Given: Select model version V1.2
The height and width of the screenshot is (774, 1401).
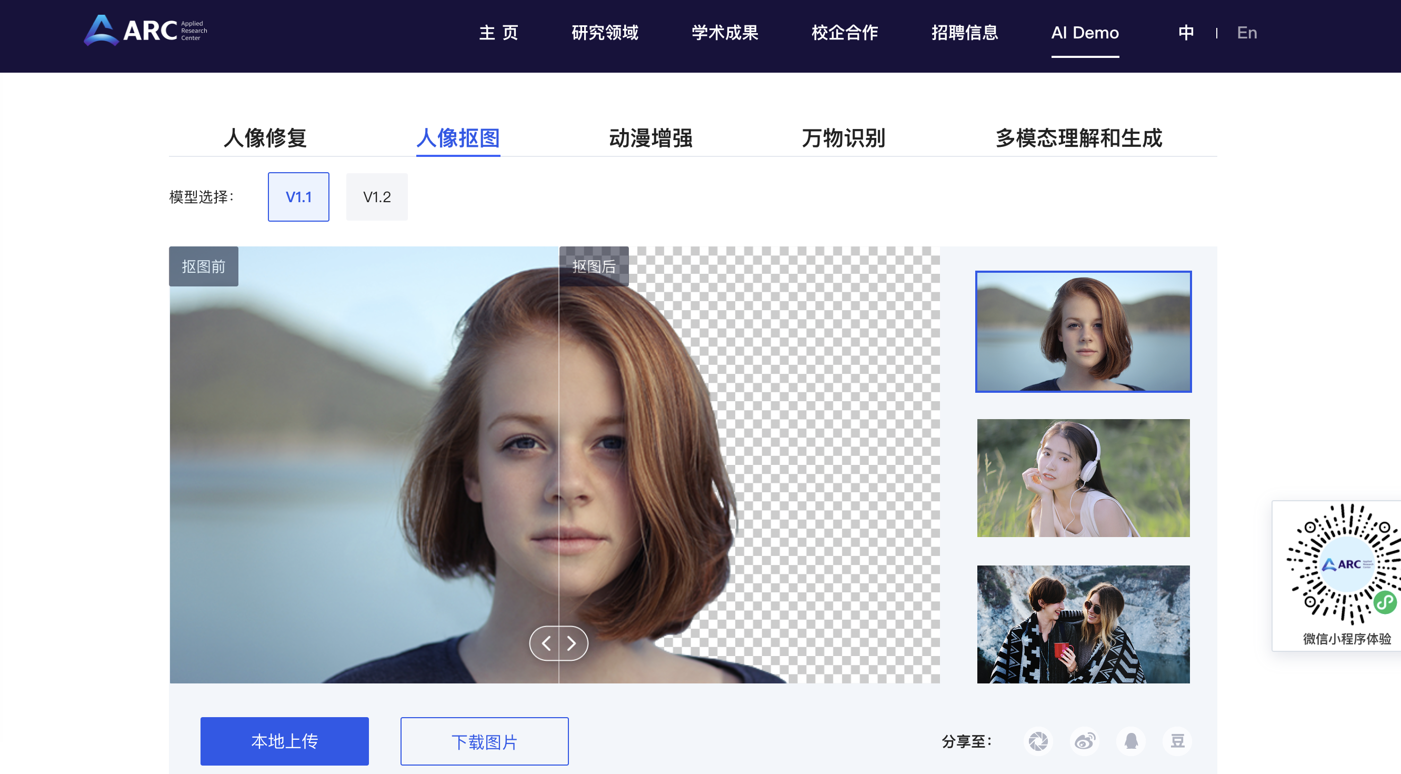Looking at the screenshot, I should click(376, 197).
